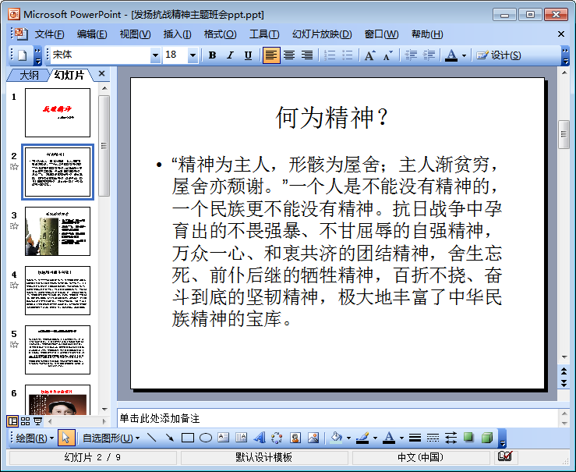Viewport: 576px width, 472px height.
Task: Apply fill color paint bucket
Action: (x=337, y=438)
